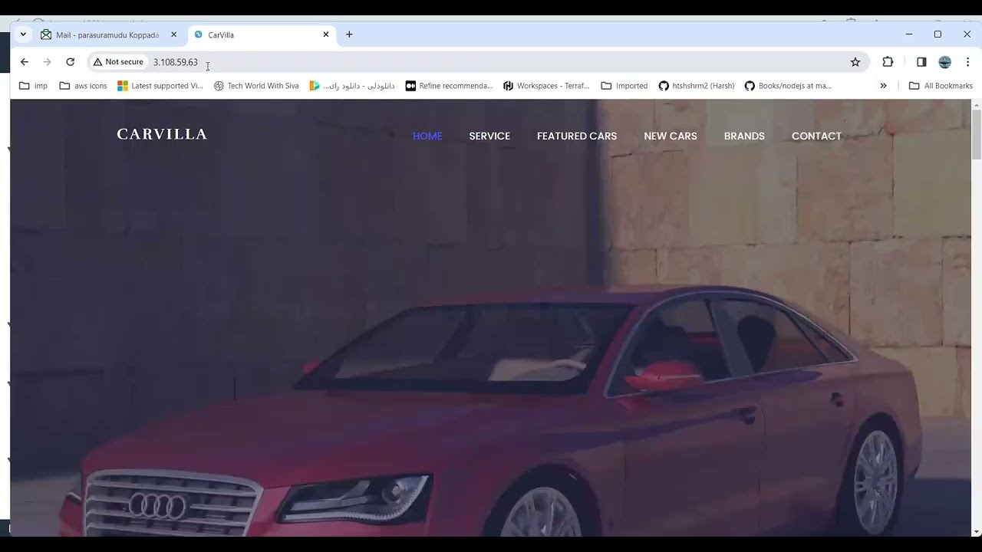Open the Chrome profile avatar
Image resolution: width=982 pixels, height=552 pixels.
[945, 62]
